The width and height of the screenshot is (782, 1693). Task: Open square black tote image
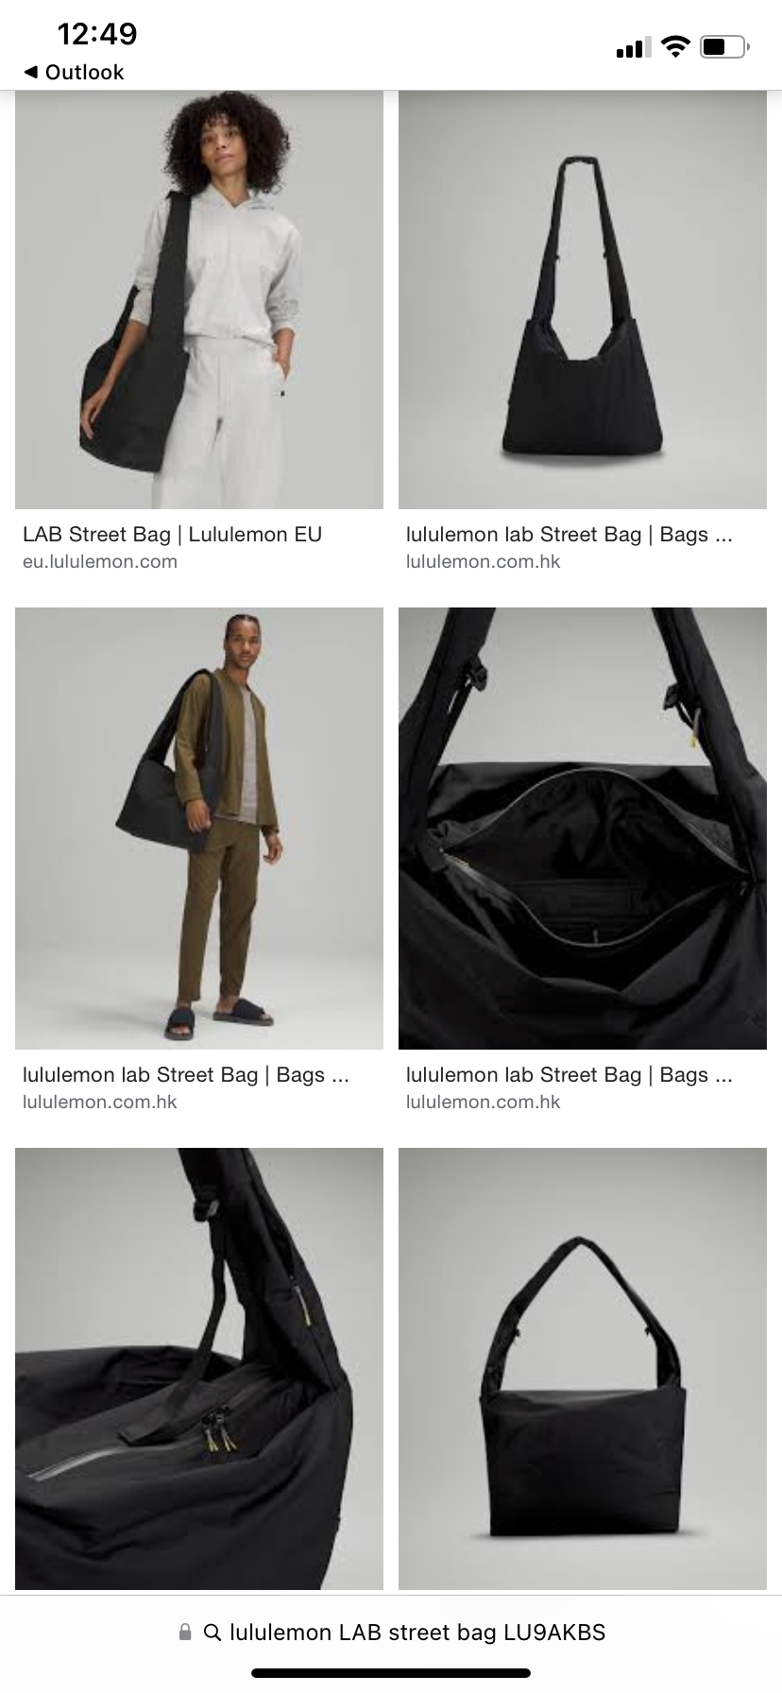click(x=583, y=1368)
